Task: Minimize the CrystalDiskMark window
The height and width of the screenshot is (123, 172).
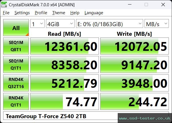Action: coord(130,5)
